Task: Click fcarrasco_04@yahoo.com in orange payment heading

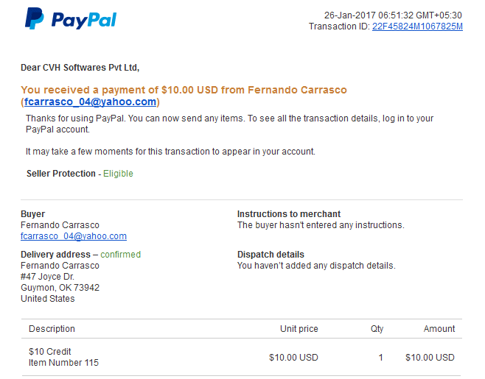Action: tap(91, 102)
